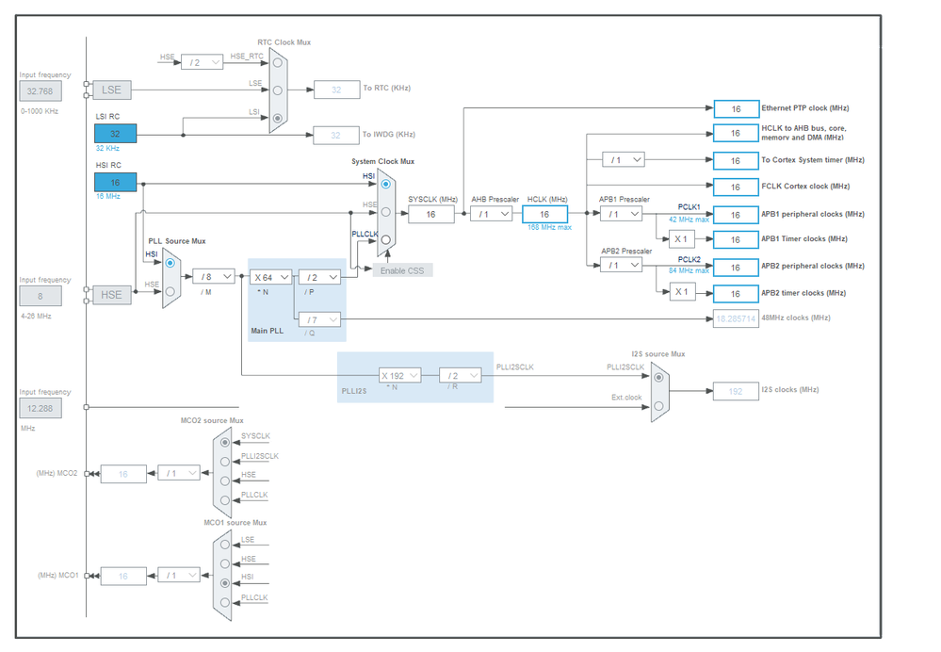The width and height of the screenshot is (941, 652).
Task: Select LSE in the MCO1 source Mux
Action: click(225, 545)
